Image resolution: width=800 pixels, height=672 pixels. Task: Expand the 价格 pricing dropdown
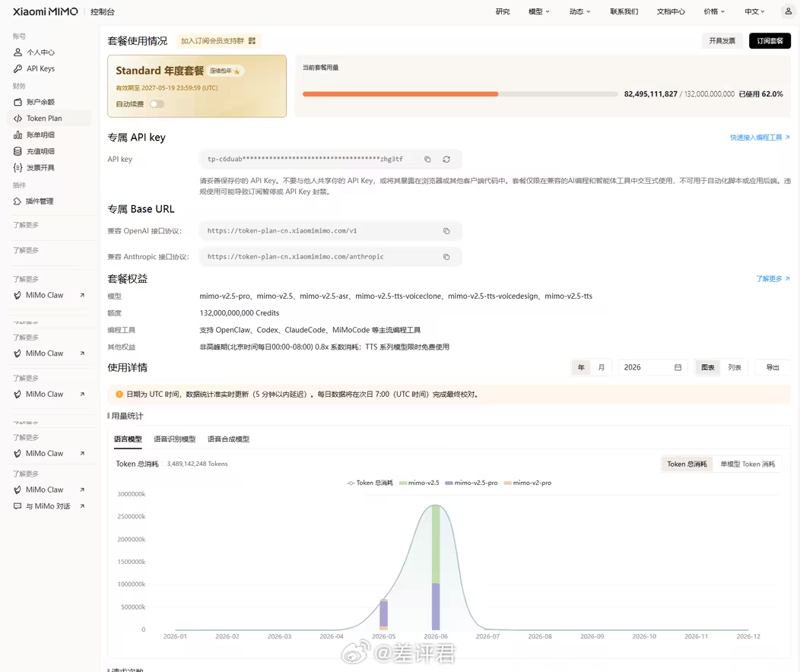pyautogui.click(x=714, y=11)
